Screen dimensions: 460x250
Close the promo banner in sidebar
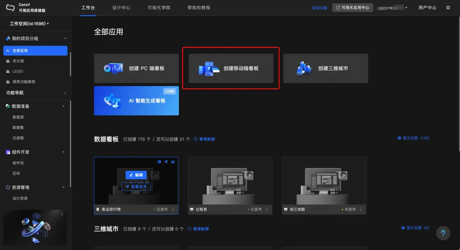point(62,214)
